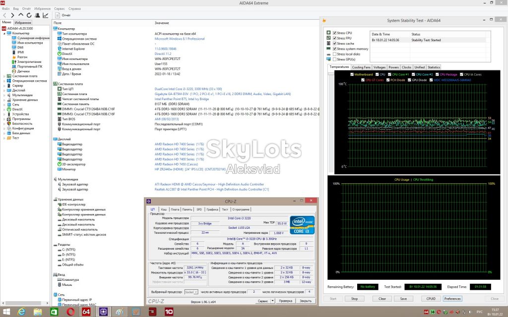Open Internet Explorer from the taskbar
Image resolution: width=508 pixels, height=317 pixels.
tap(21, 312)
